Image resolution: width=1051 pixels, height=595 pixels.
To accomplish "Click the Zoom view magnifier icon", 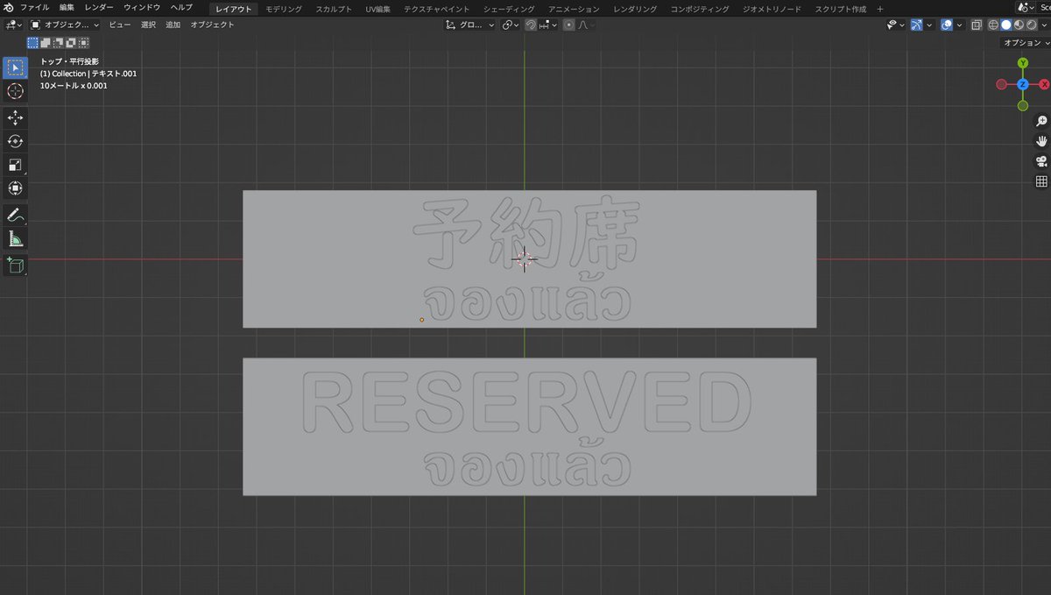I will point(1041,121).
